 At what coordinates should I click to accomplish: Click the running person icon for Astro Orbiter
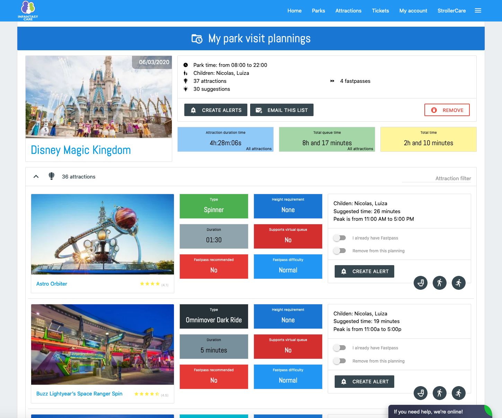[459, 283]
